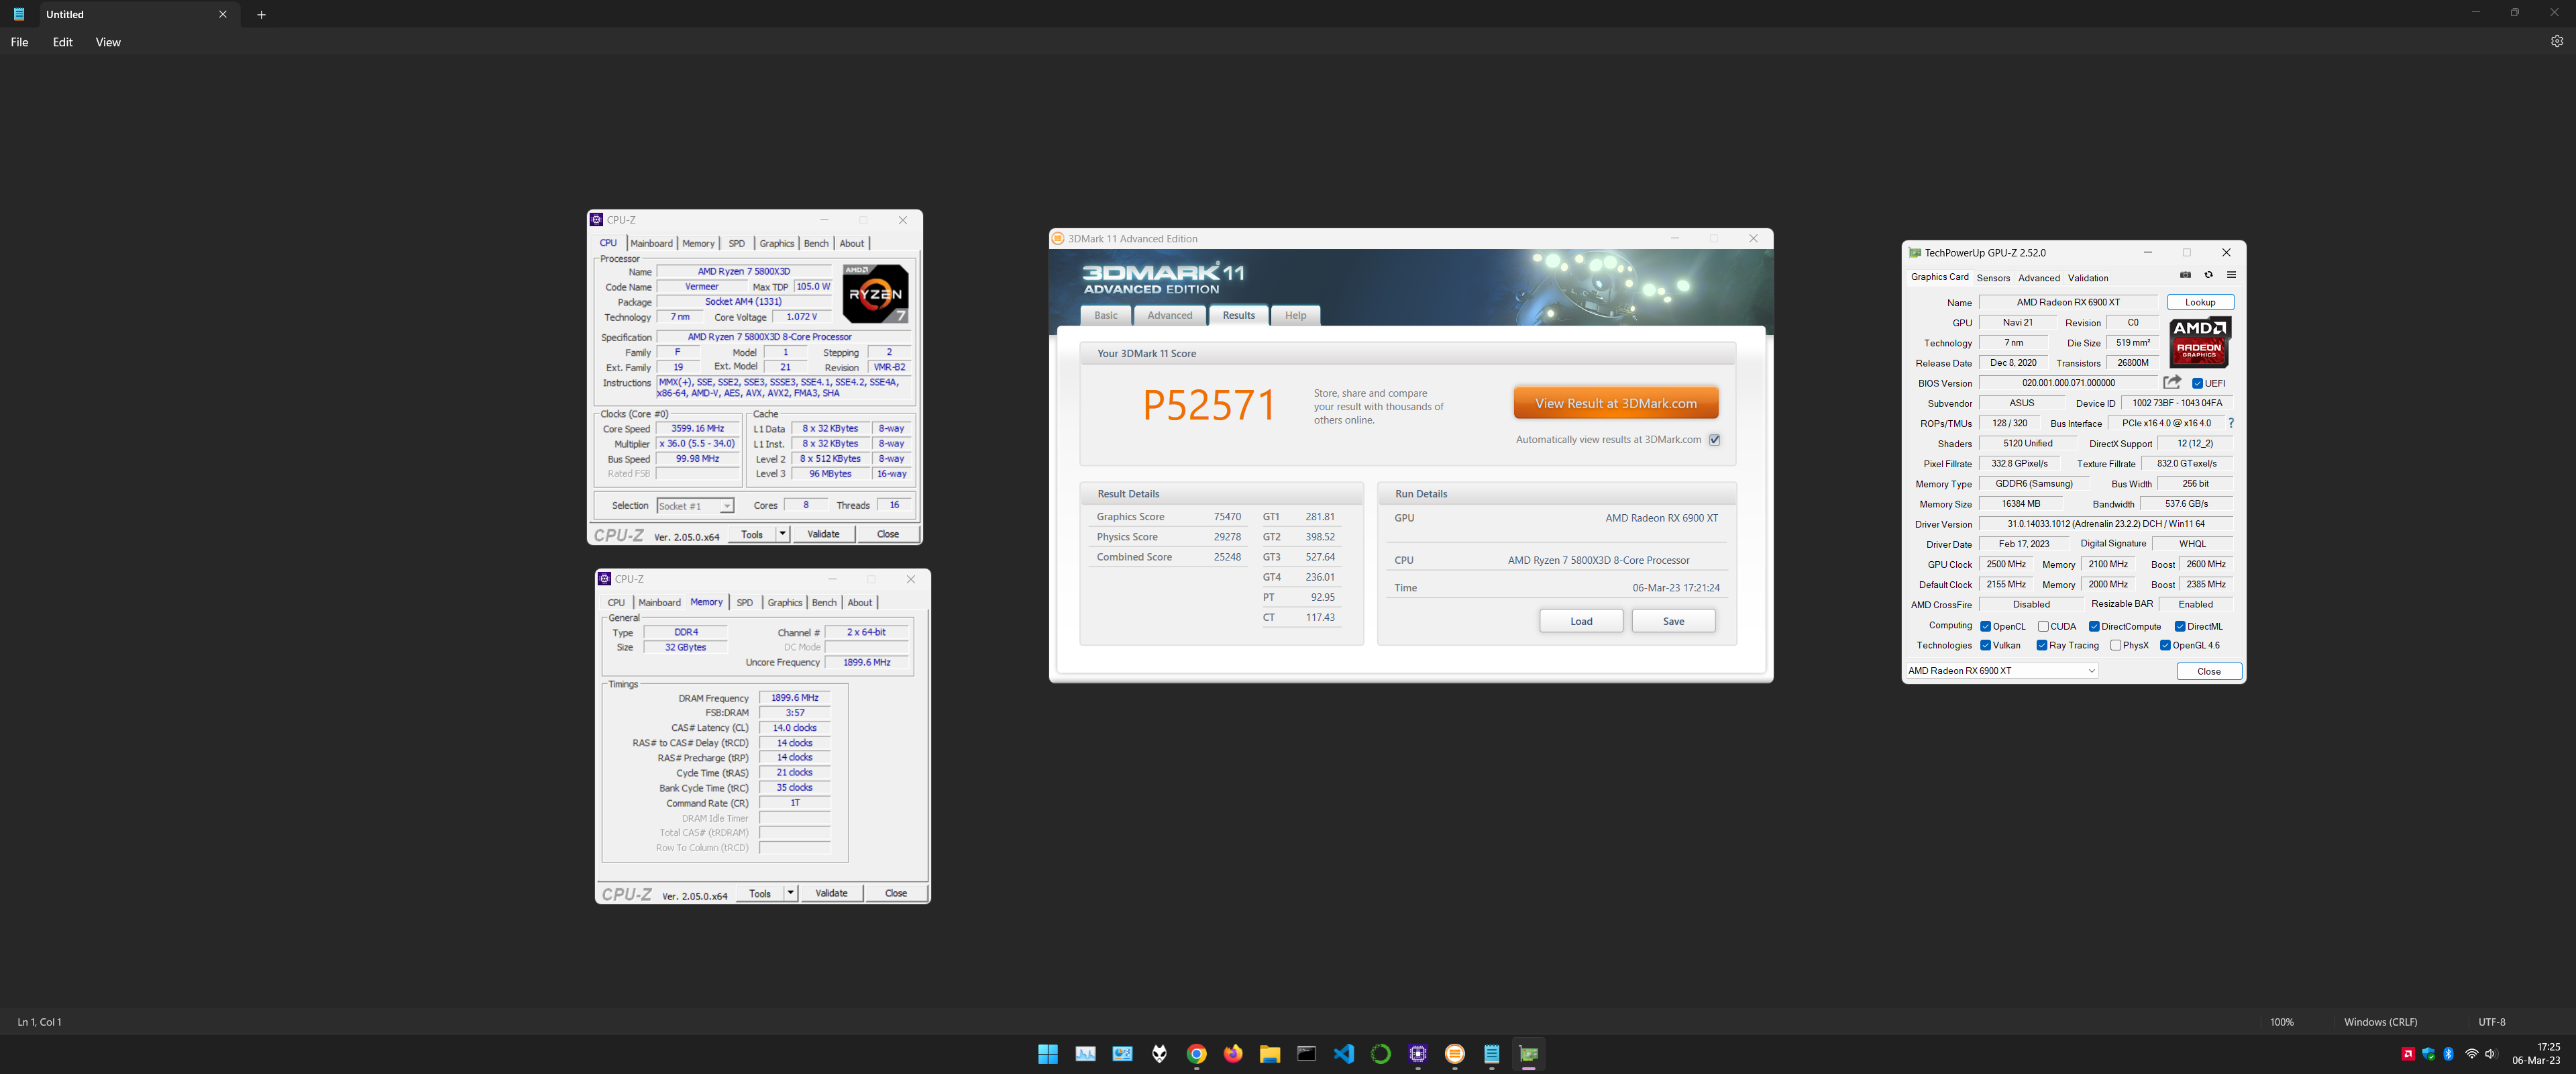Image resolution: width=2576 pixels, height=1074 pixels.
Task: Click Notepad zoom 100% status item
Action: 2281,1022
